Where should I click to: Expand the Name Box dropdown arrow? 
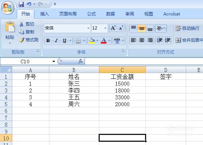[54, 62]
